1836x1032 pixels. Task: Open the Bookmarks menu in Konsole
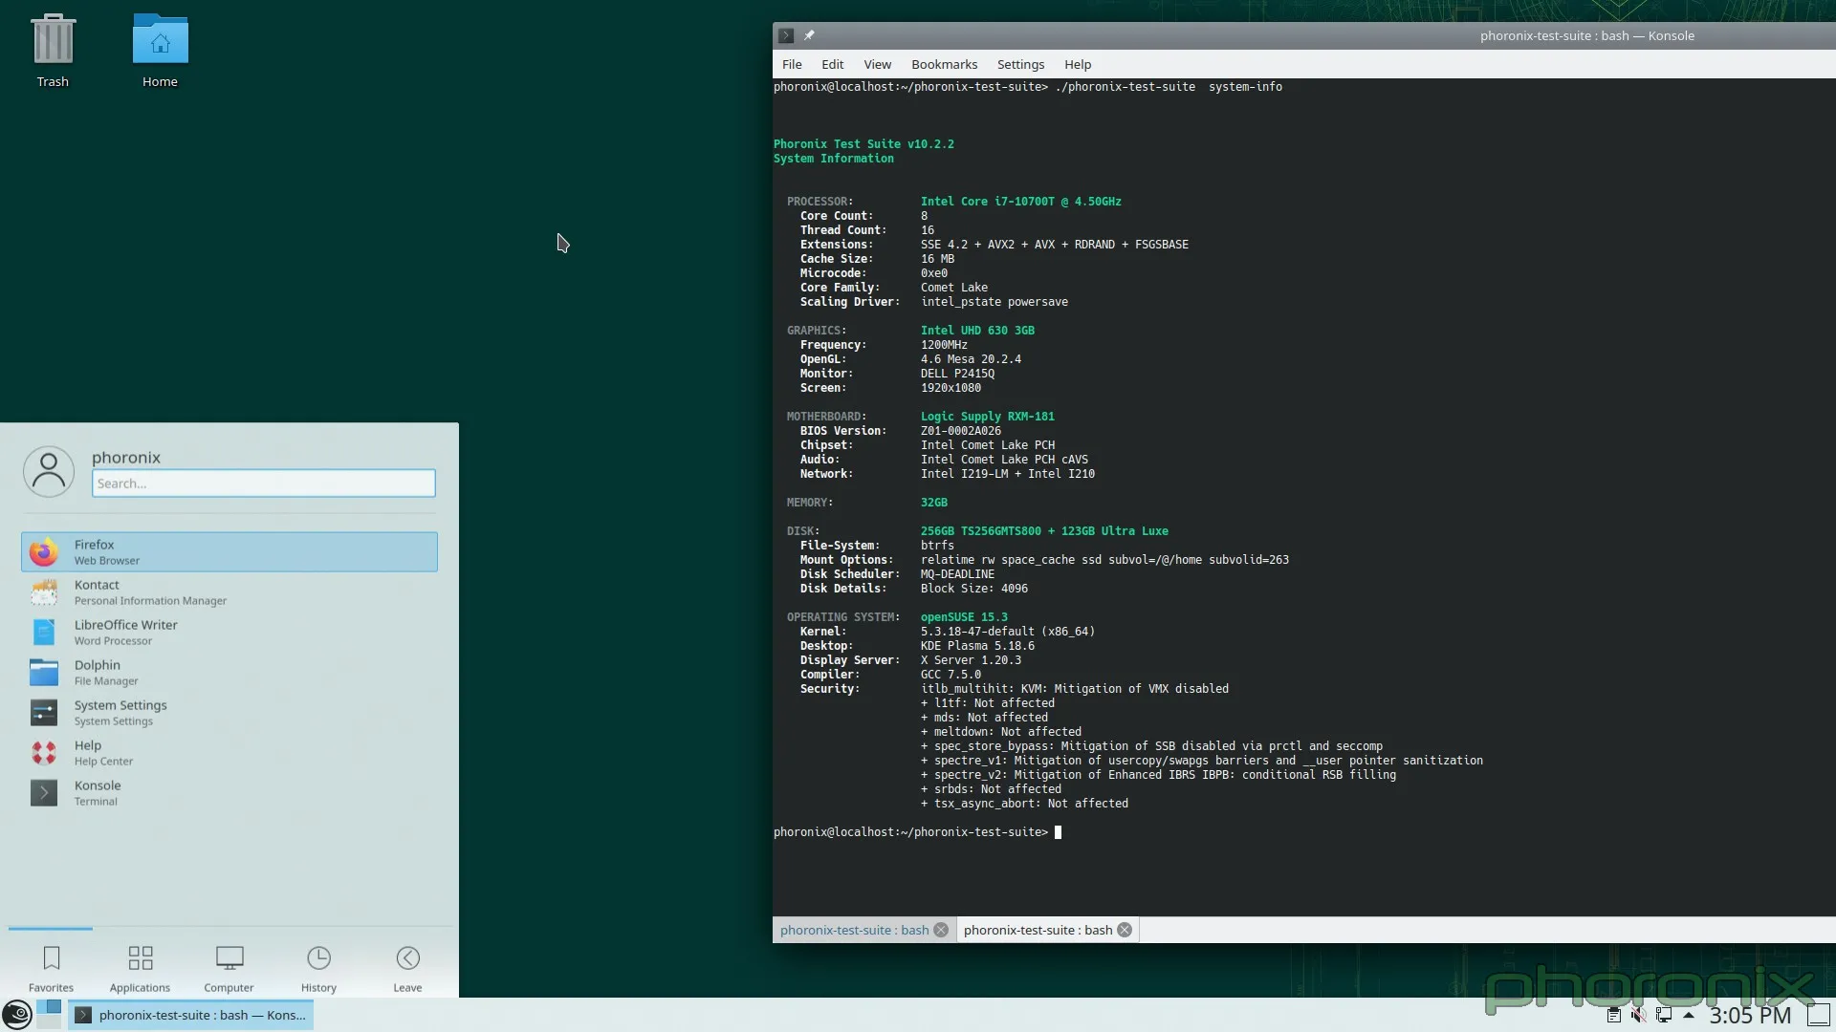pos(944,64)
